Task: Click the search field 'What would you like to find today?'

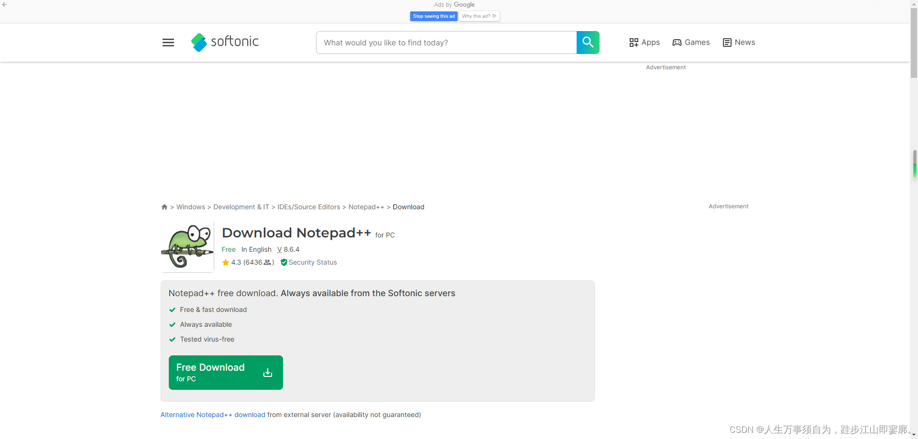Action: pyautogui.click(x=447, y=43)
